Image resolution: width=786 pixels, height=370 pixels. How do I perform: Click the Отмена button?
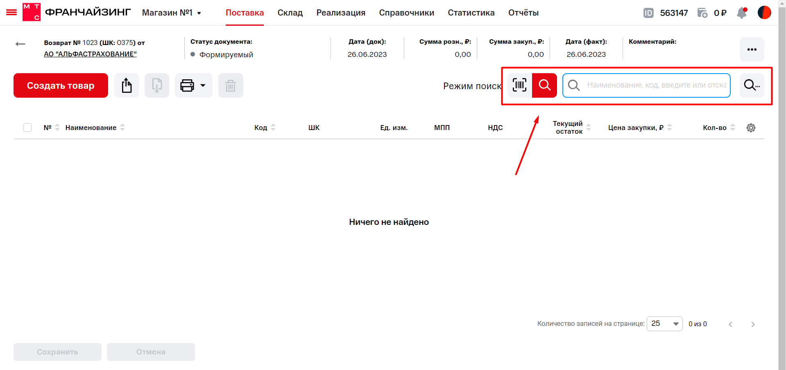[151, 352]
